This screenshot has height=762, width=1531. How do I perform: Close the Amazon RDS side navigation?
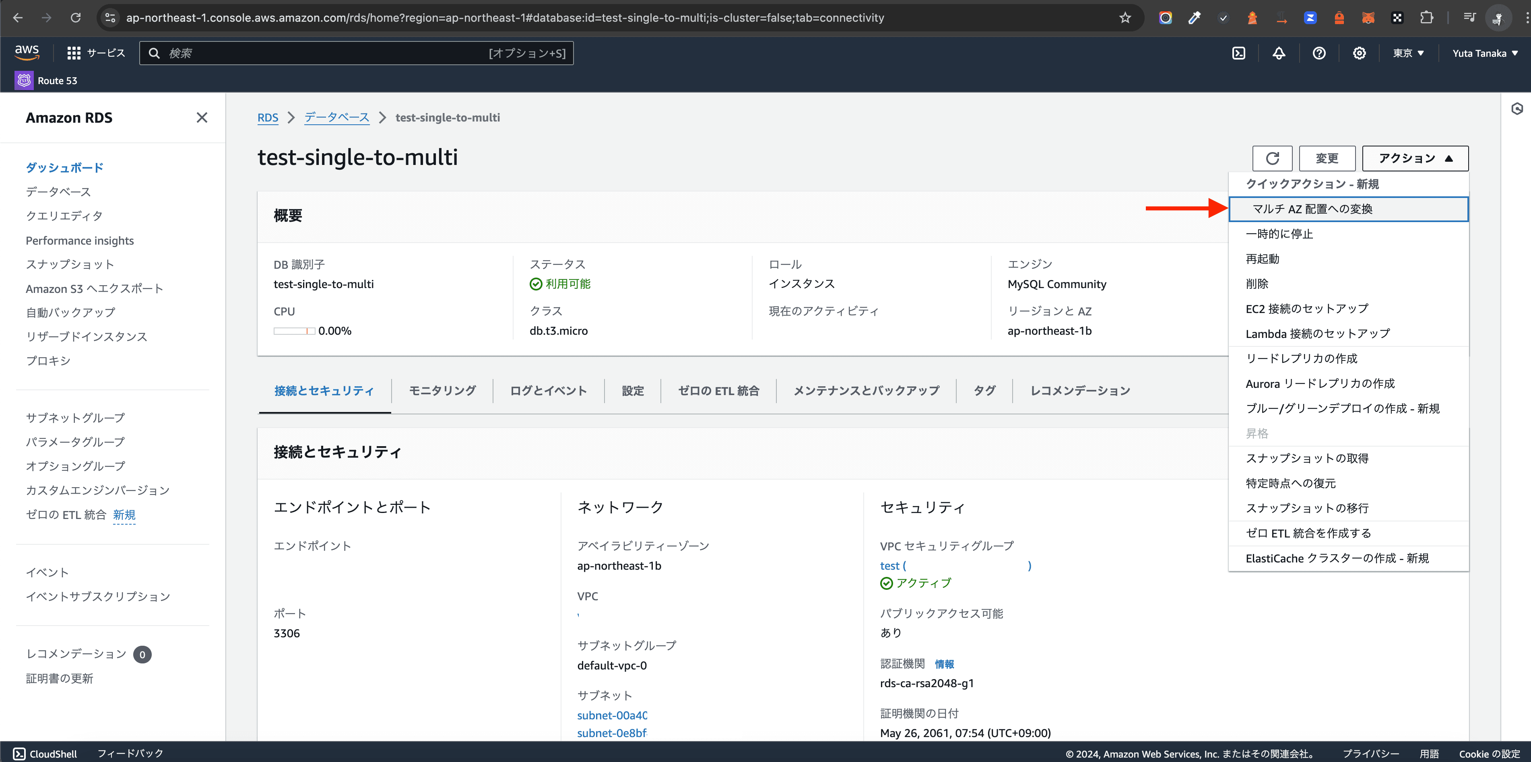202,117
